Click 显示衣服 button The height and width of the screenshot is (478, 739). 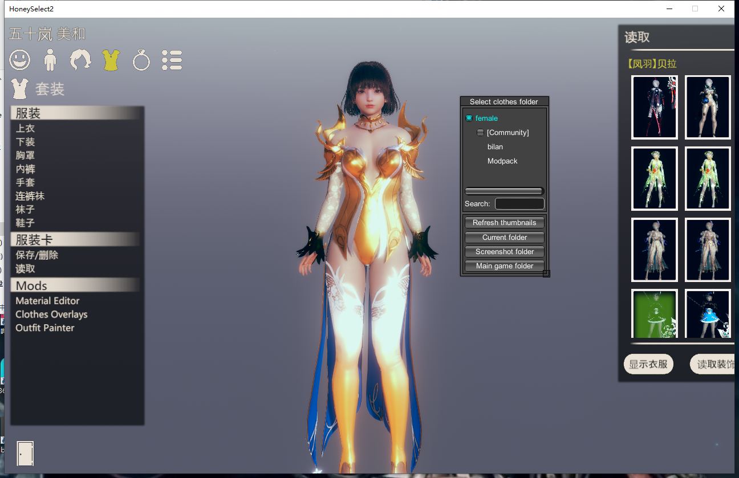(648, 364)
